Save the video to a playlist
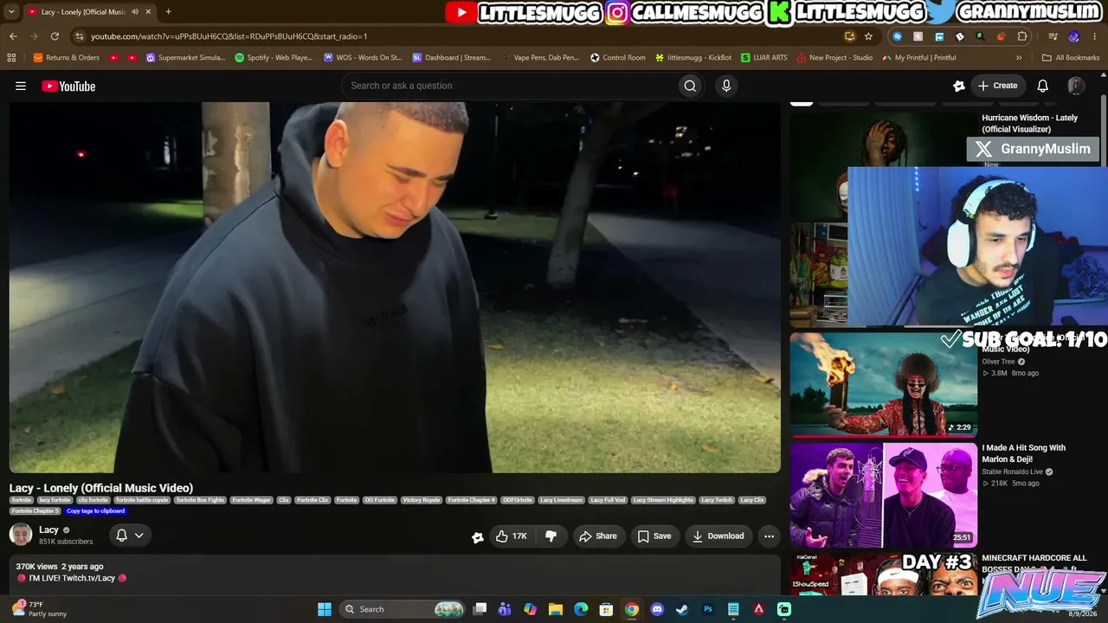1108x623 pixels. click(654, 536)
